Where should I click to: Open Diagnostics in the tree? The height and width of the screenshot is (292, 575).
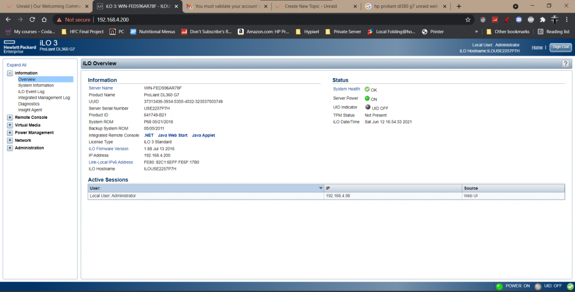pyautogui.click(x=29, y=104)
